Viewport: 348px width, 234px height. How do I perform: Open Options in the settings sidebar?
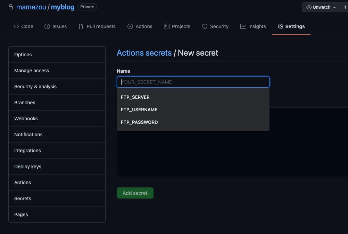pyautogui.click(x=57, y=55)
